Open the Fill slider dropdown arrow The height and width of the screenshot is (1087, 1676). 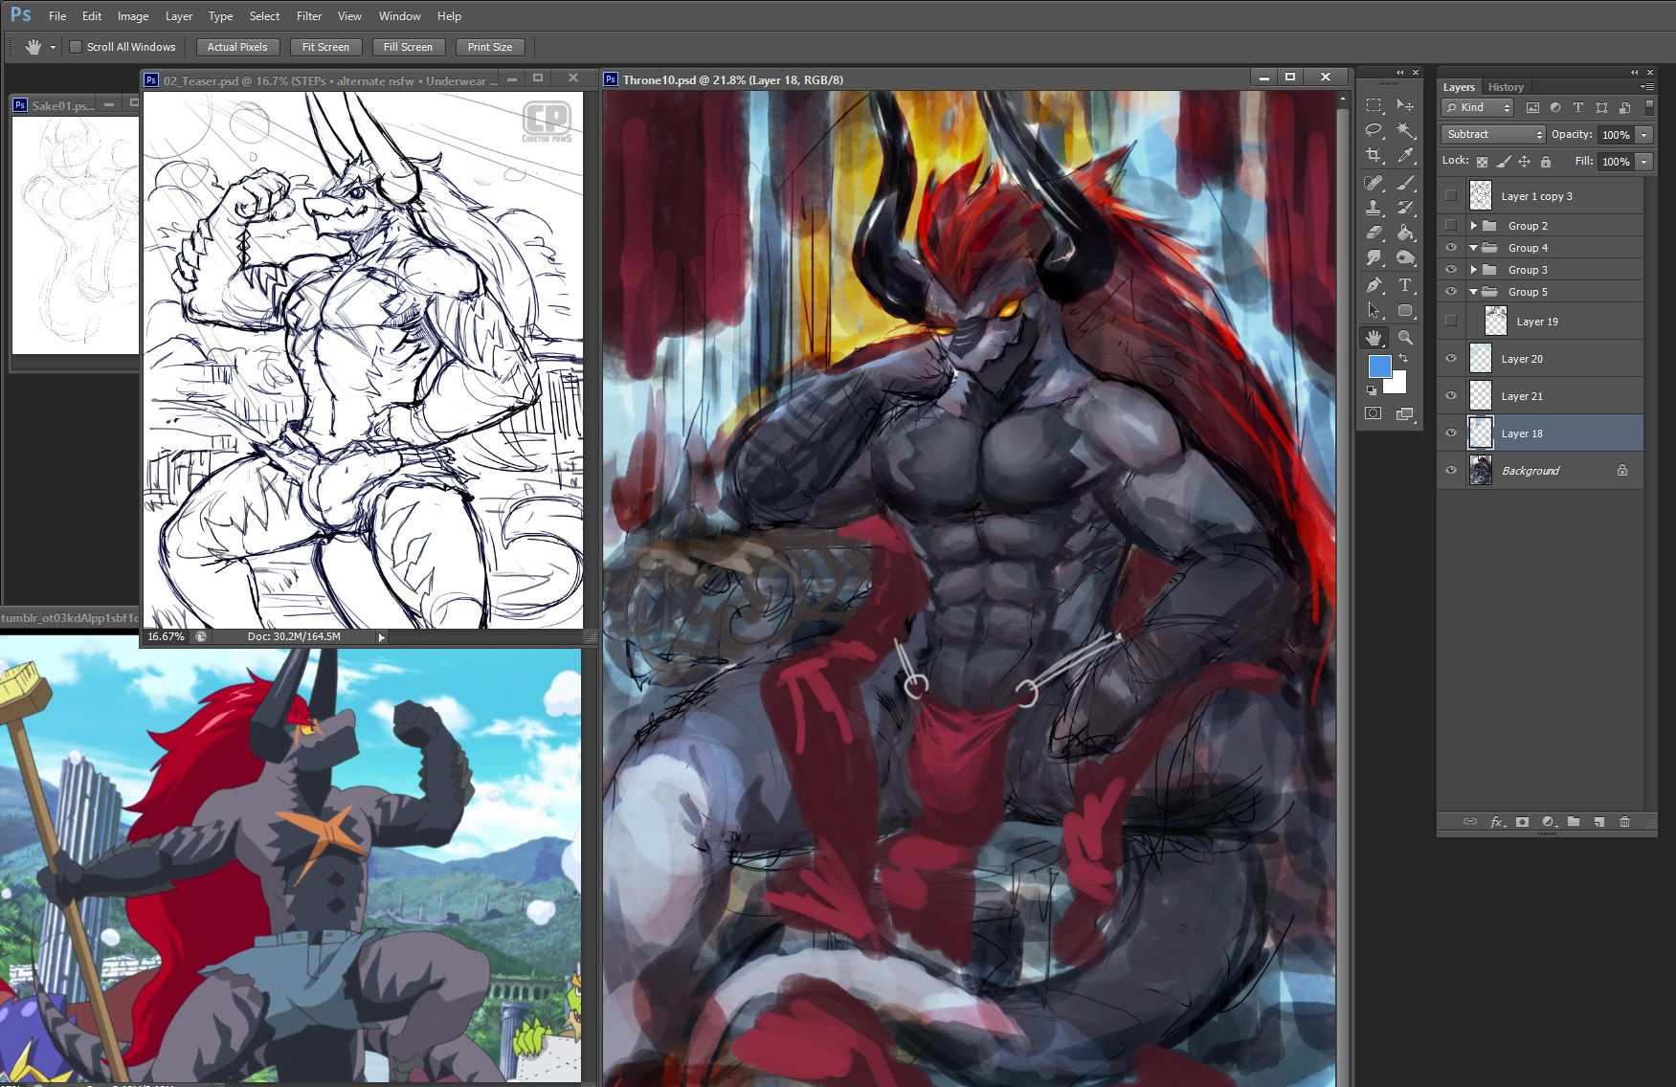point(1644,162)
